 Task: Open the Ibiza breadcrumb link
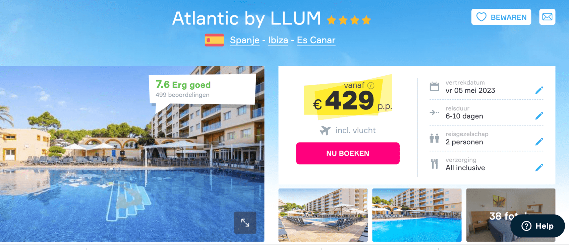[x=278, y=40]
